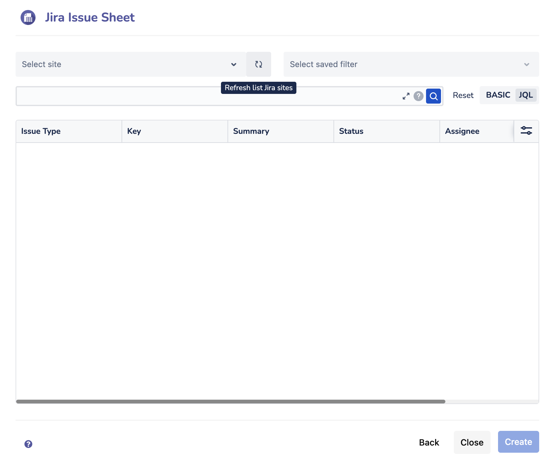The height and width of the screenshot is (463, 556).
Task: Open JQL syntax help icon
Action: pyautogui.click(x=418, y=96)
